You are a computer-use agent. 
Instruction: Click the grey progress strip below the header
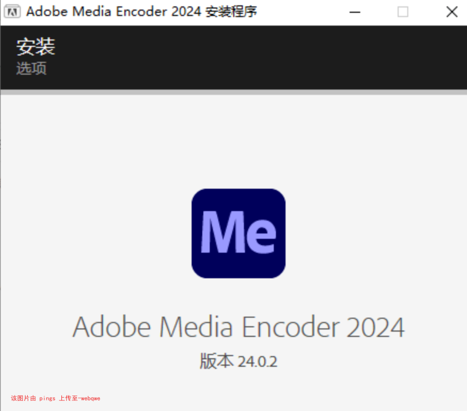pos(233,92)
